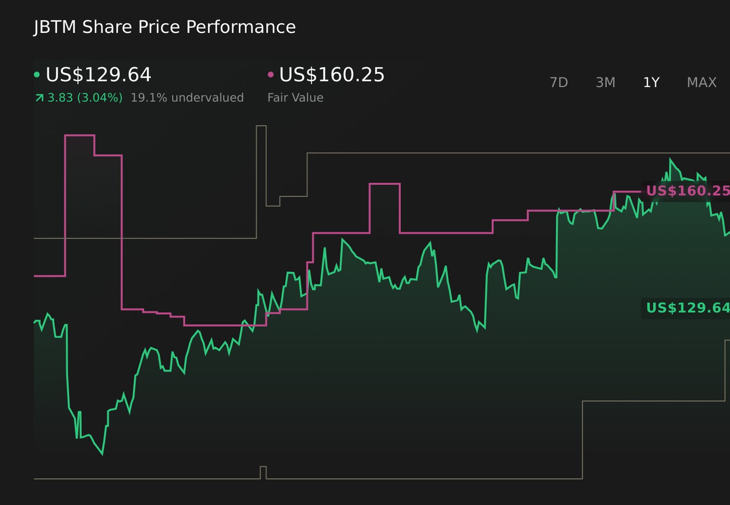Choose the 1Y time range

(x=651, y=82)
